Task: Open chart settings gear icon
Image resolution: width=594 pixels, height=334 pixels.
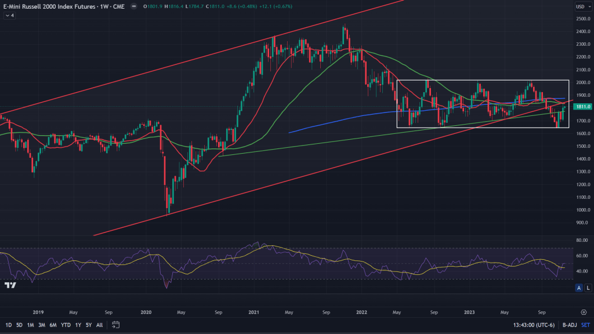Action: 583,311
